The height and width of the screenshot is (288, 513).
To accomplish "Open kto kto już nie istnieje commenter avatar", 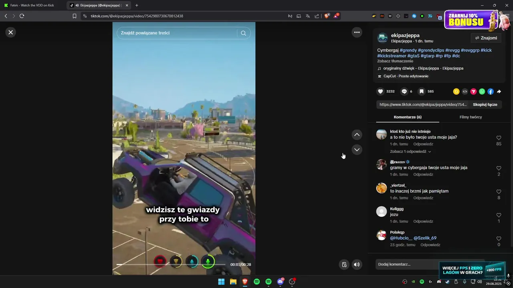I will 382,134.
